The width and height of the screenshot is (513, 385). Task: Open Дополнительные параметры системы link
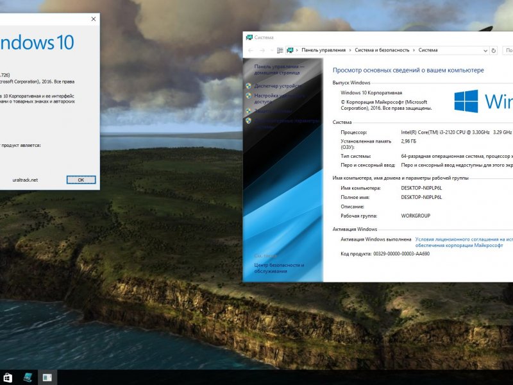[287, 123]
